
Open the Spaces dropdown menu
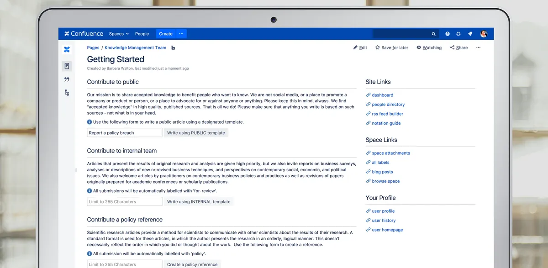coord(119,34)
